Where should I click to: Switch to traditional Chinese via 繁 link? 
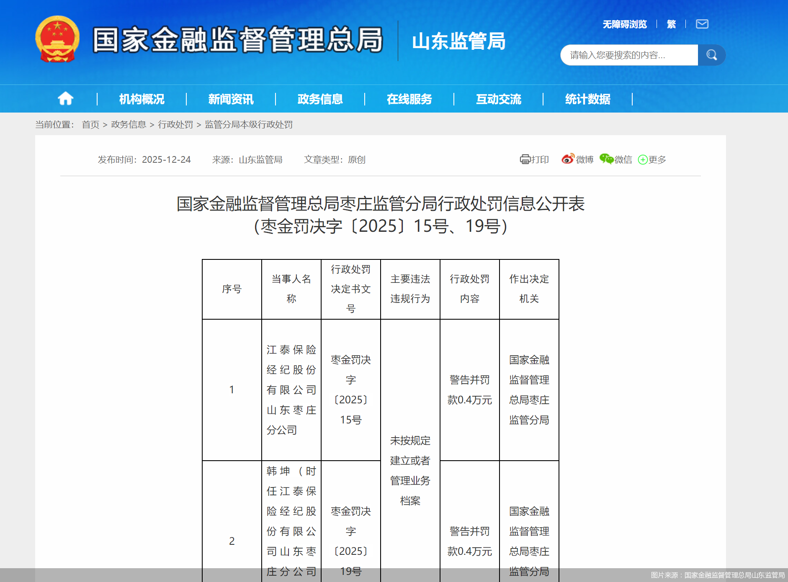670,24
